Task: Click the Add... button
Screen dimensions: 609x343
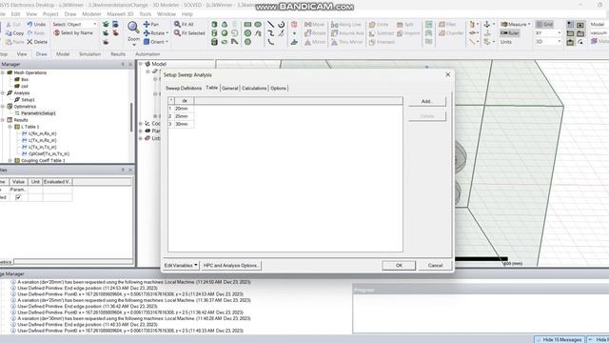Action: 427,101
